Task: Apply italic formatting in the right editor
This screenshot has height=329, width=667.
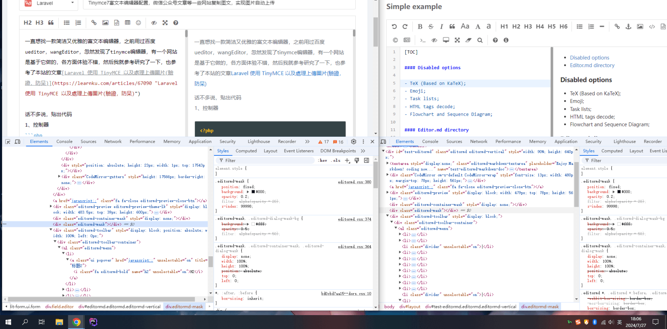Action: pos(441,27)
